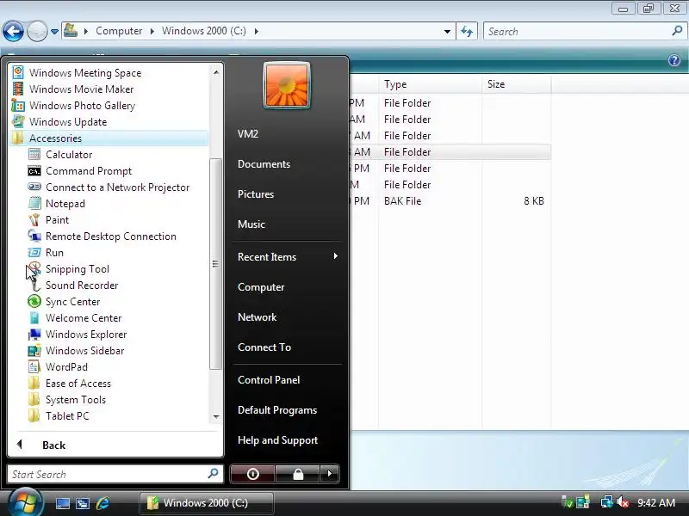Open Windows Photo Gallery icon
This screenshot has height=516, width=689.
(x=18, y=105)
